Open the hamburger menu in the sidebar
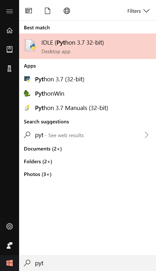 10,11
